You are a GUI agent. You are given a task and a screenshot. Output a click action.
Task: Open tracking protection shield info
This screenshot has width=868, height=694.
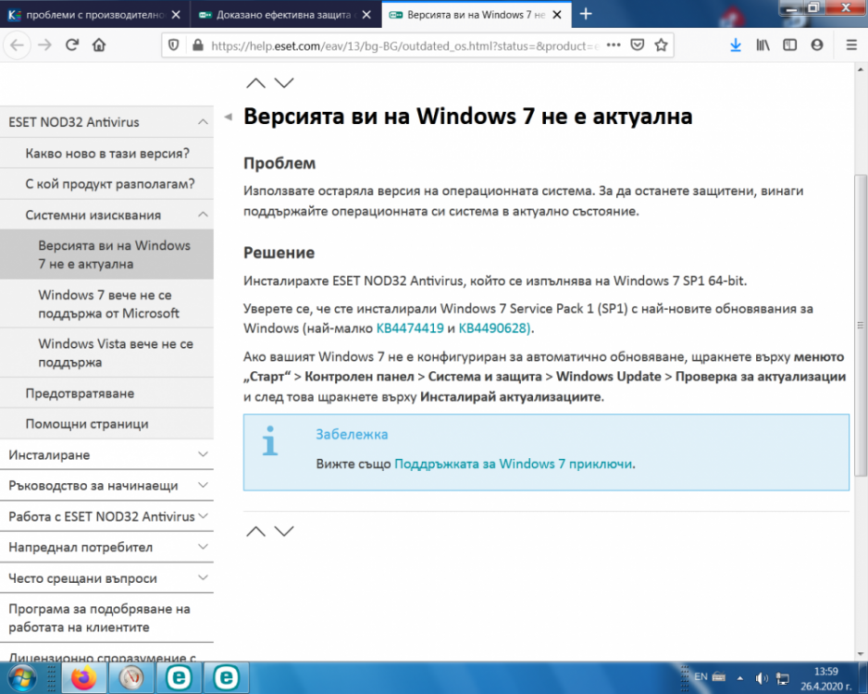tap(173, 45)
